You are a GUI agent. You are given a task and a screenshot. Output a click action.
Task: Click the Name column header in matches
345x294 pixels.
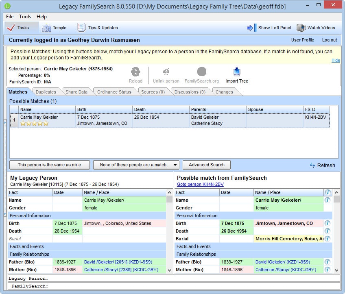click(47, 109)
